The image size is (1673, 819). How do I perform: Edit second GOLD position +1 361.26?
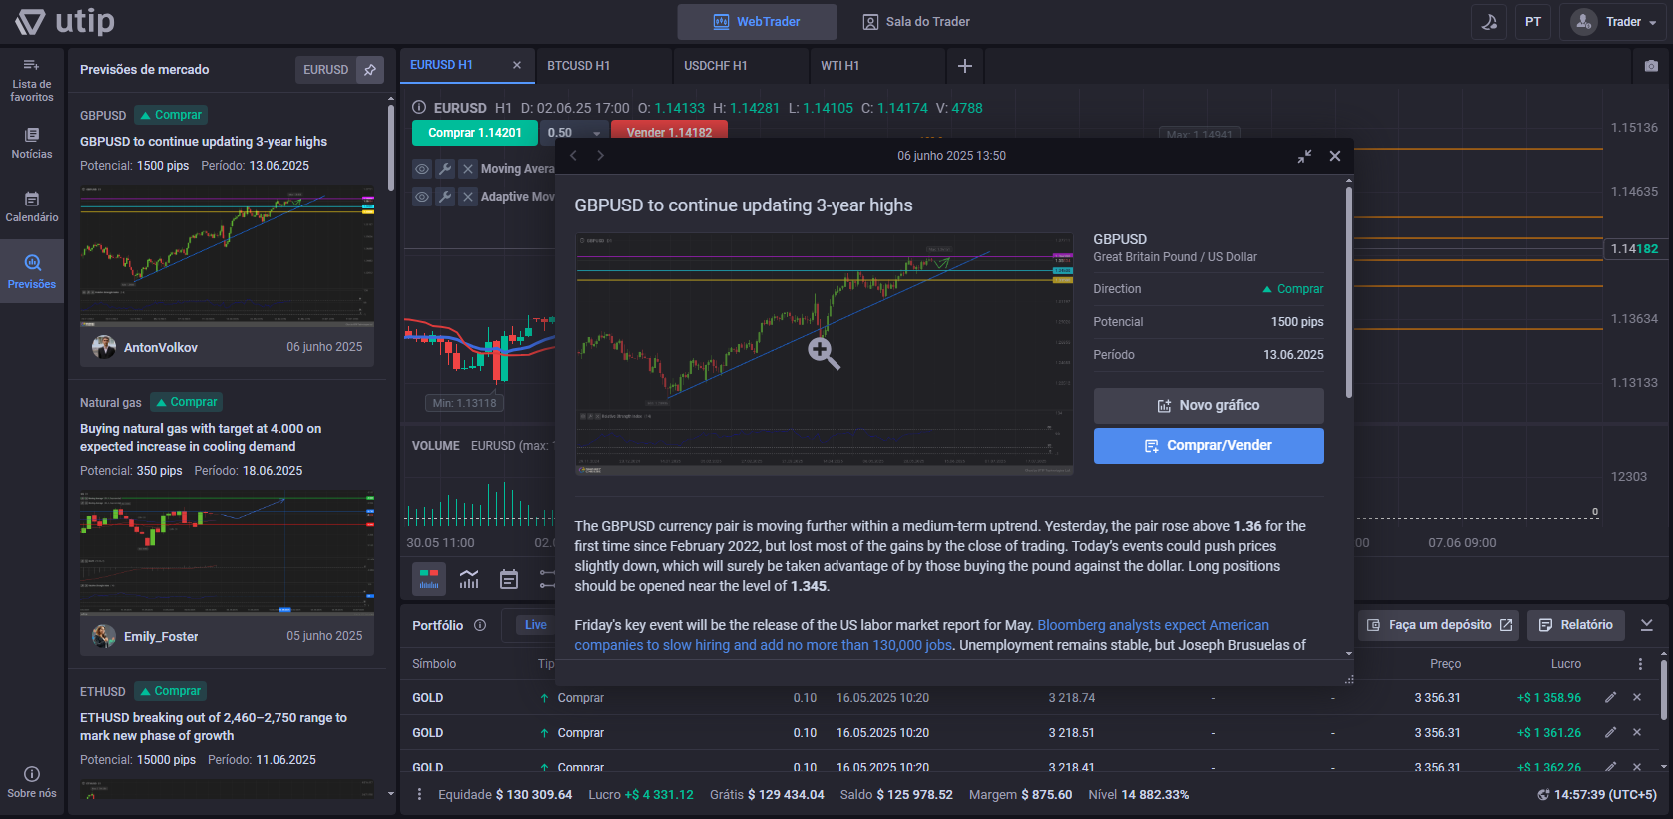1610,733
